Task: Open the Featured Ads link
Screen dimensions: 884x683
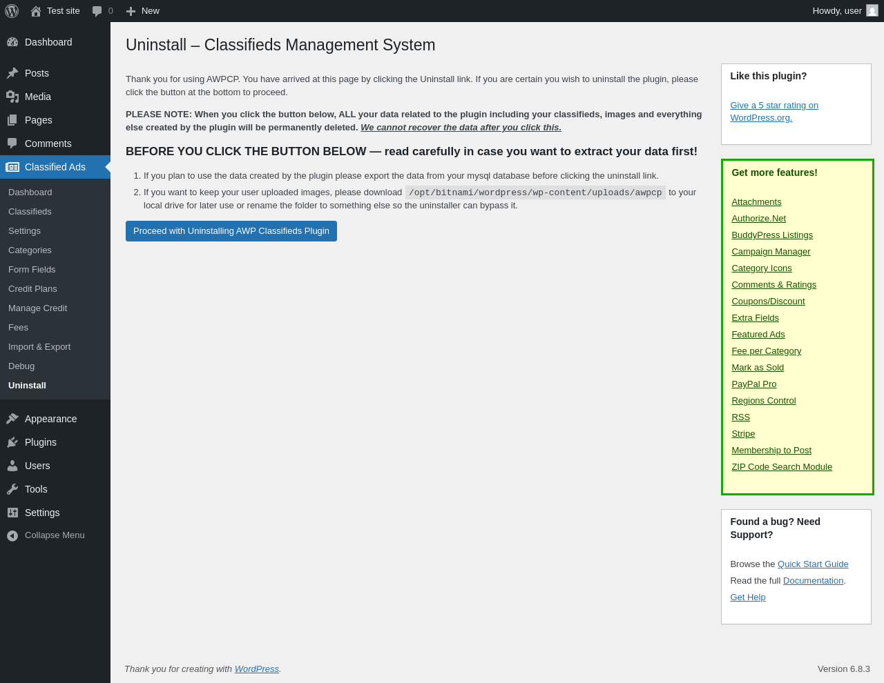Action: click(758, 335)
